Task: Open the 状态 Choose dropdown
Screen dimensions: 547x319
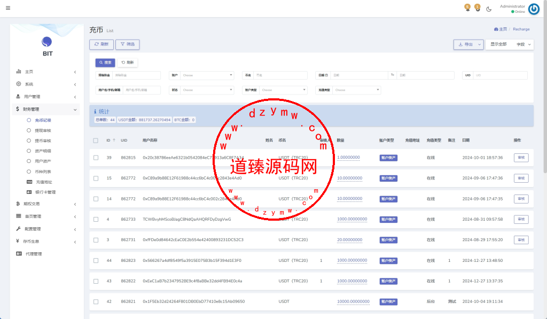Action: [207, 90]
